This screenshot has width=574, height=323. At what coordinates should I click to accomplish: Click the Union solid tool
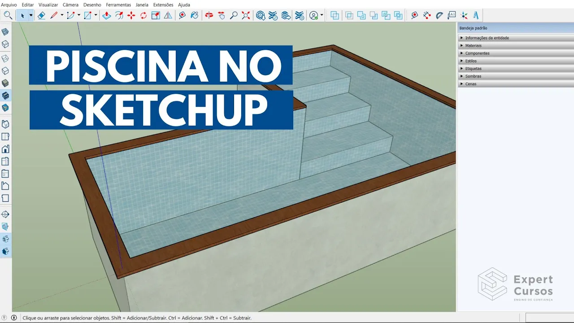tap(361, 15)
